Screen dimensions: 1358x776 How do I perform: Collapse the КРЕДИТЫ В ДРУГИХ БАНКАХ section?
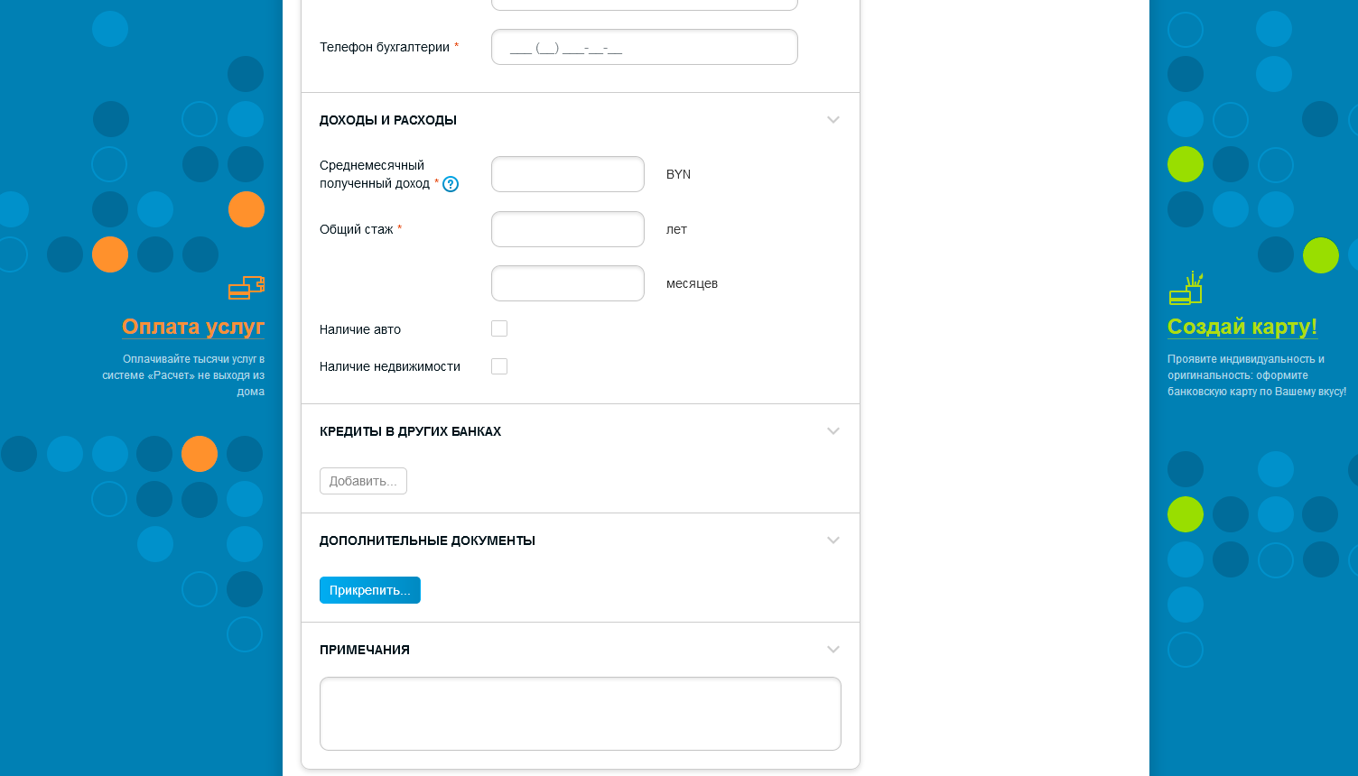click(x=833, y=431)
